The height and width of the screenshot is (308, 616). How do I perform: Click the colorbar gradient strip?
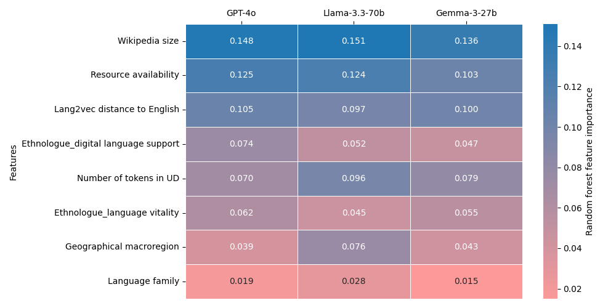point(550,161)
